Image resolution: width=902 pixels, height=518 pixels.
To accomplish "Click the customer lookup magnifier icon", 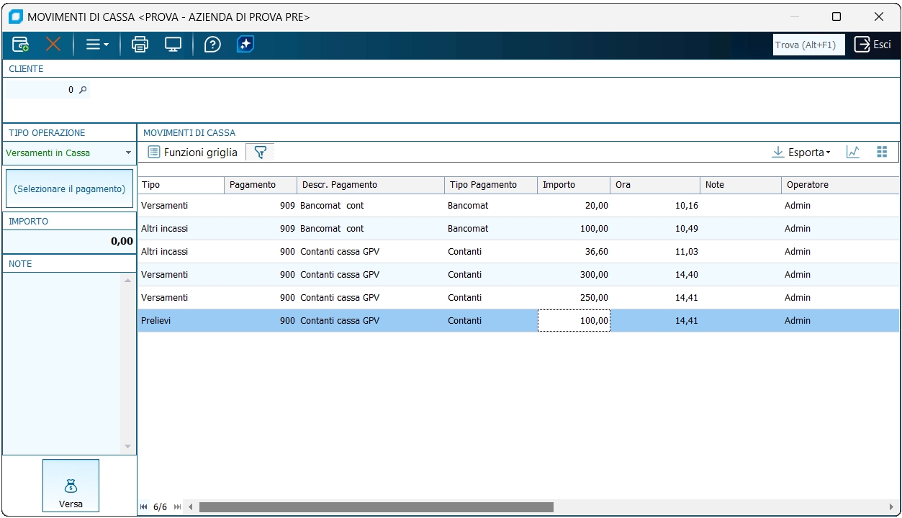I will click(83, 90).
